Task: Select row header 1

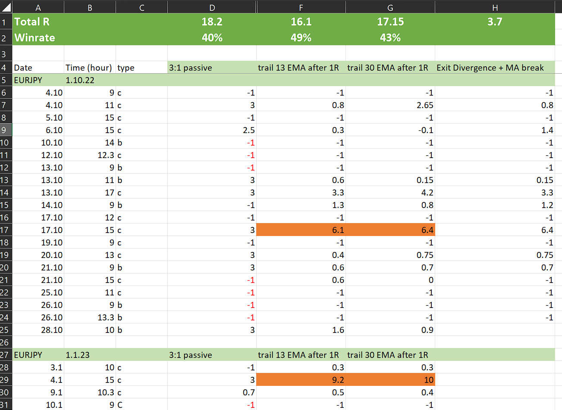Action: click(6, 22)
